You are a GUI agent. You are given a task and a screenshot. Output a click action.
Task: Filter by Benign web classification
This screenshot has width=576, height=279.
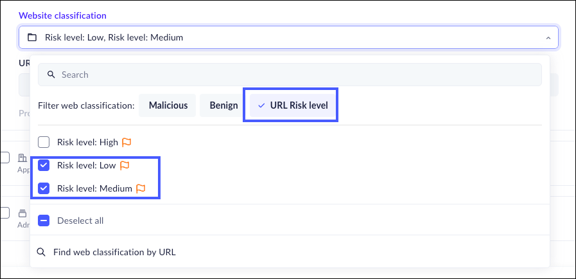(x=223, y=105)
